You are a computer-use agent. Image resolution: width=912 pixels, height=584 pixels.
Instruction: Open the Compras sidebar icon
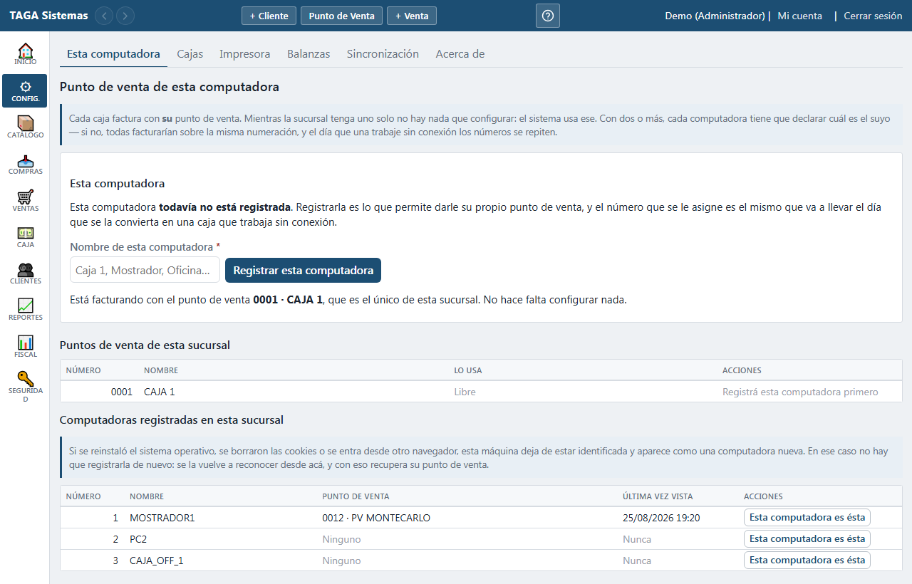tap(25, 164)
